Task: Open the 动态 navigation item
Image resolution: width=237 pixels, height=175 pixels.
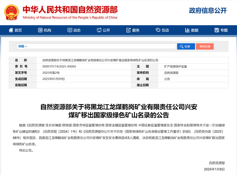Action: coord(74,30)
